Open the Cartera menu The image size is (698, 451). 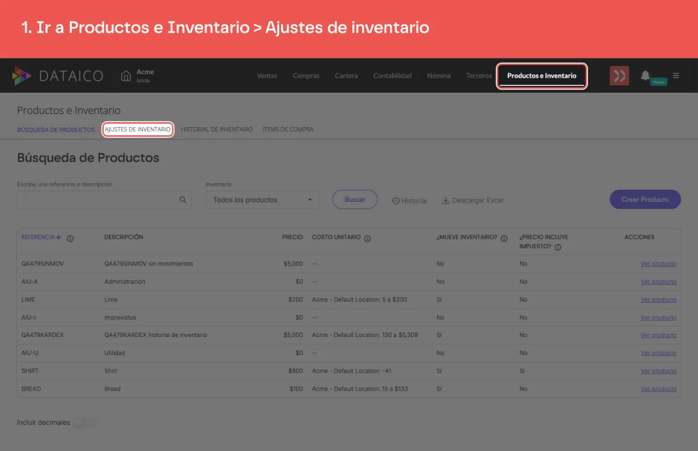(x=346, y=76)
